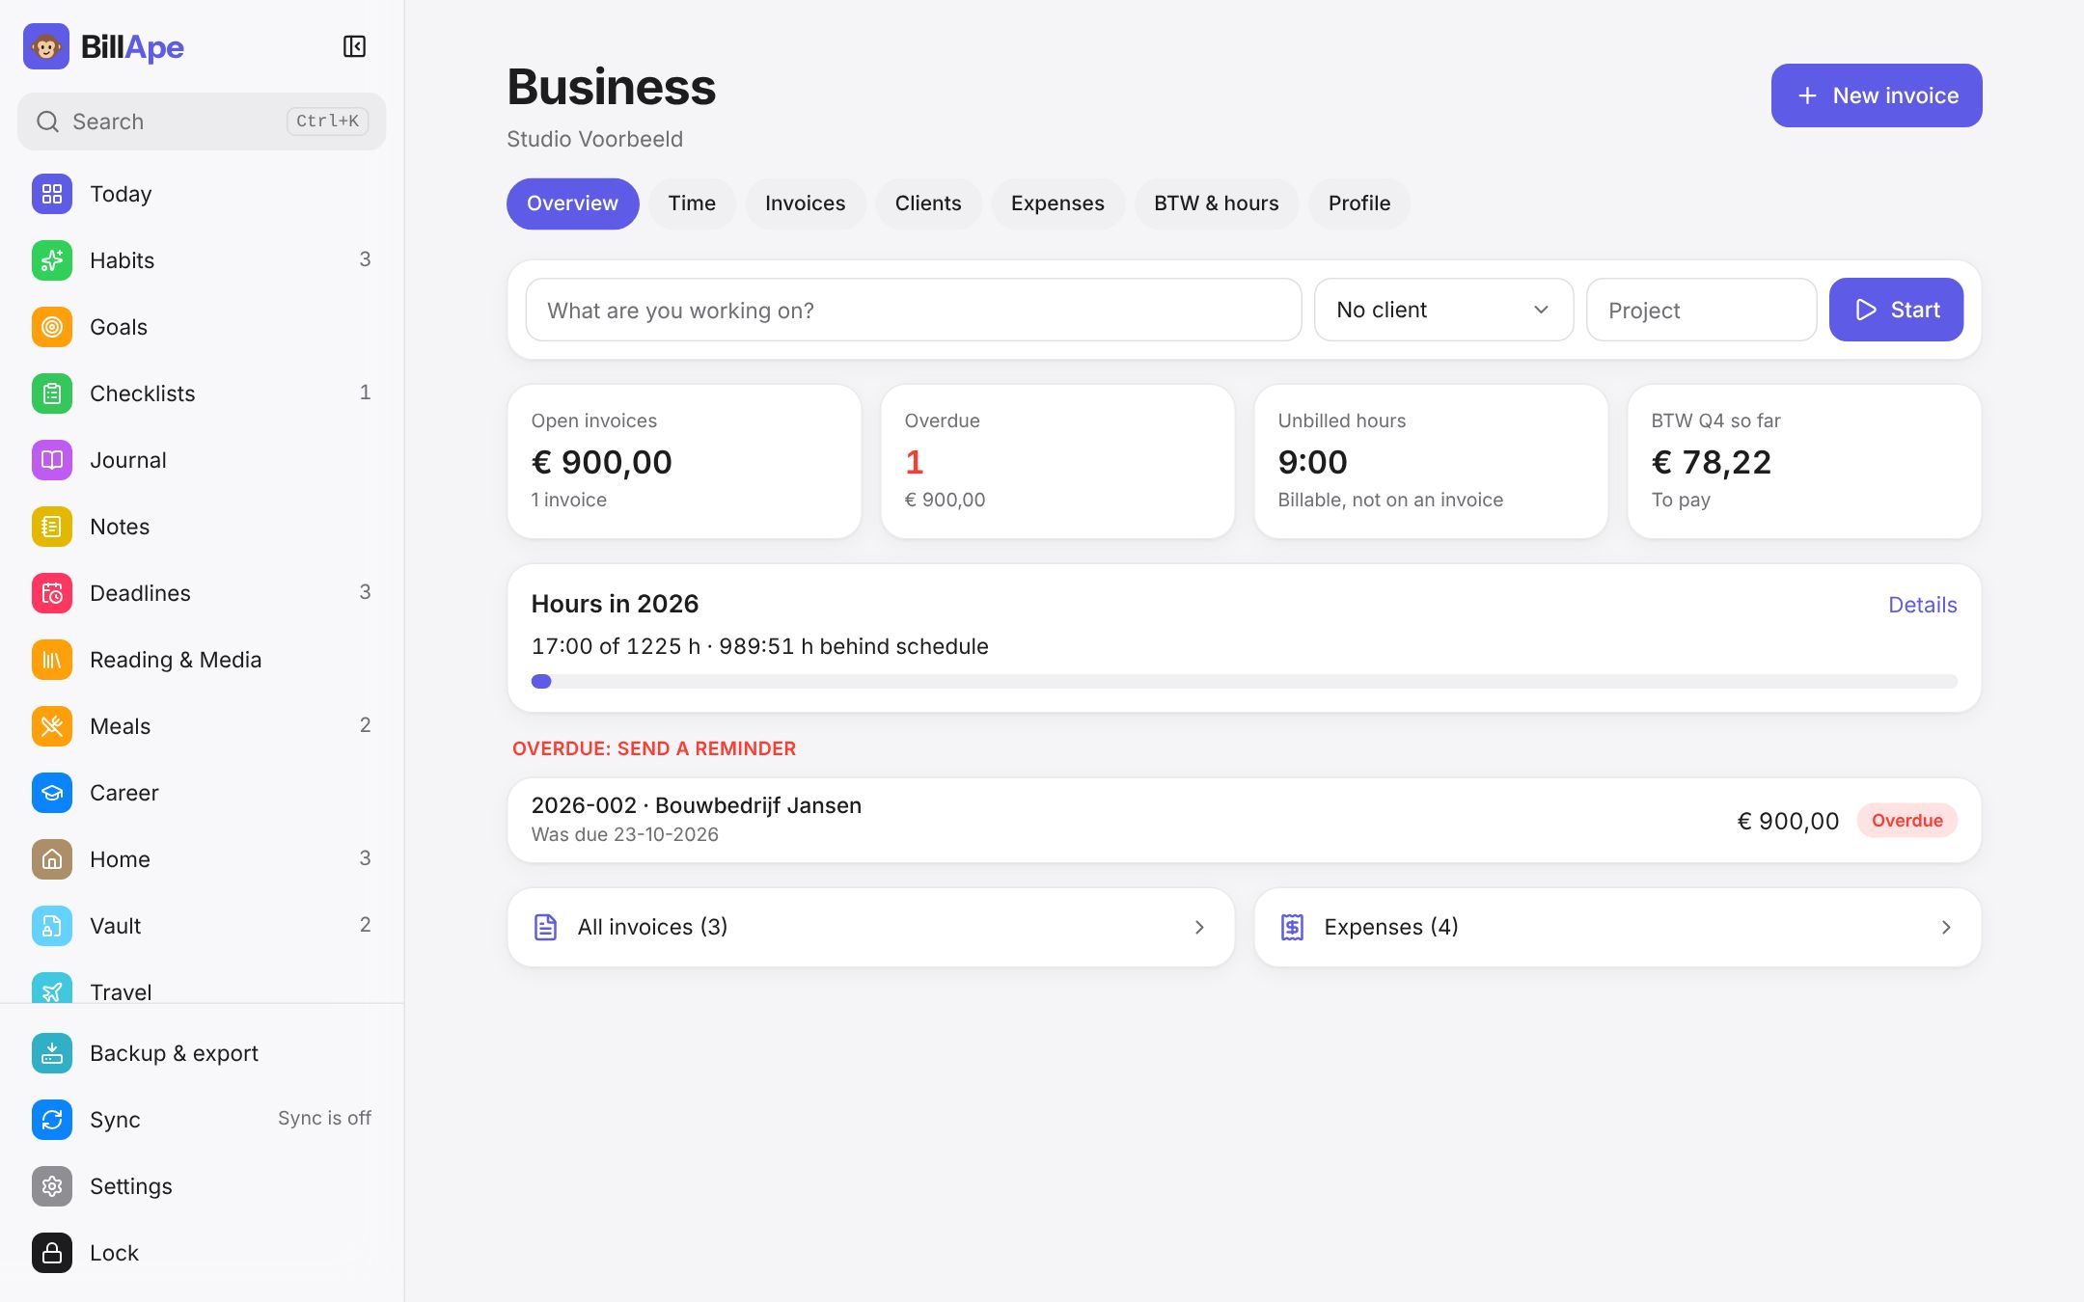The image size is (2084, 1302).
Task: Click the OVERDUE: SEND A REMINDER heading
Action: [x=654, y=748]
